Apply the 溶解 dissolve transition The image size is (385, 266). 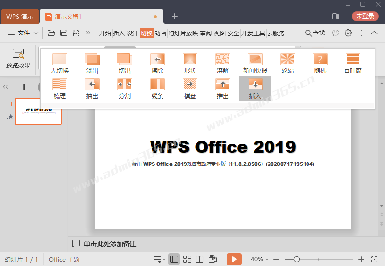point(223,64)
